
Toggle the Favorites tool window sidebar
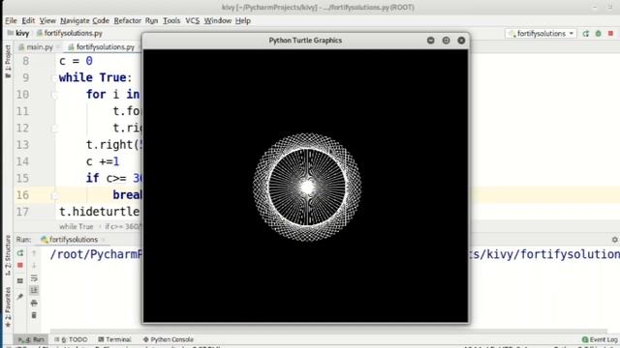click(8, 307)
